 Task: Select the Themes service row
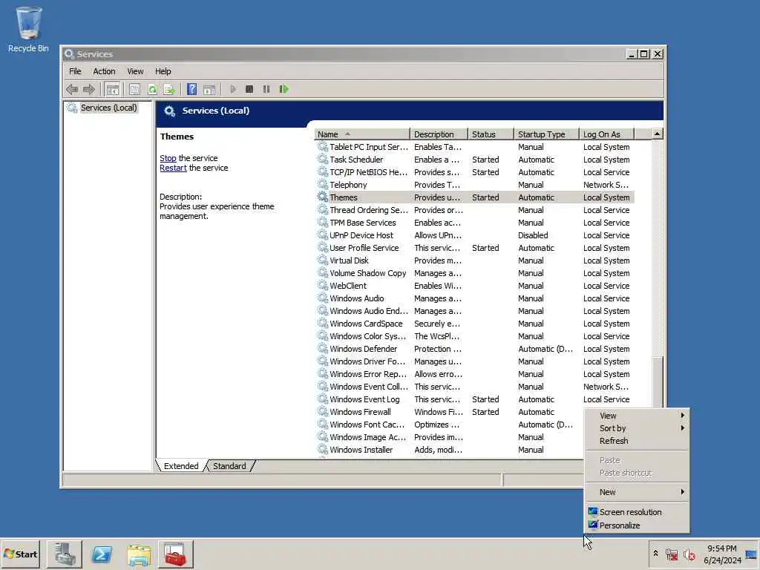[475, 197]
